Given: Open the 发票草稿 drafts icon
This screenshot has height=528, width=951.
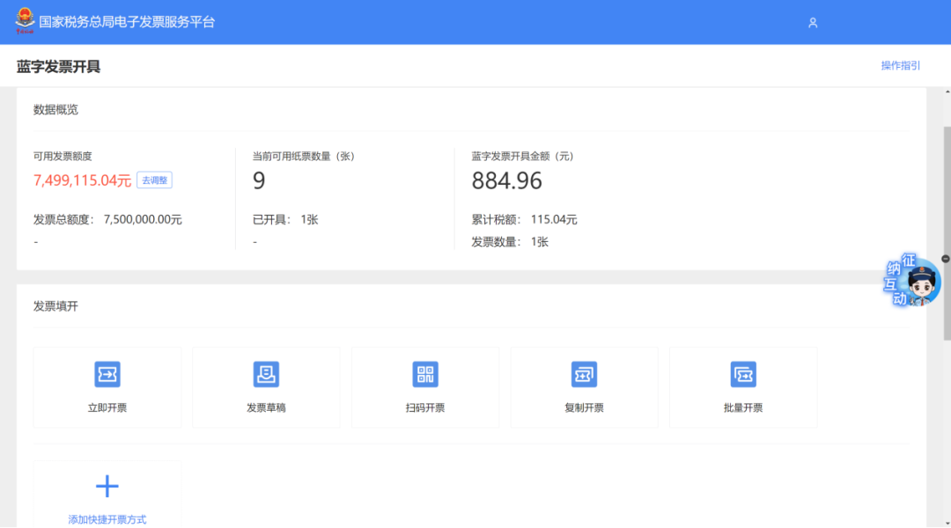Looking at the screenshot, I should coord(266,375).
